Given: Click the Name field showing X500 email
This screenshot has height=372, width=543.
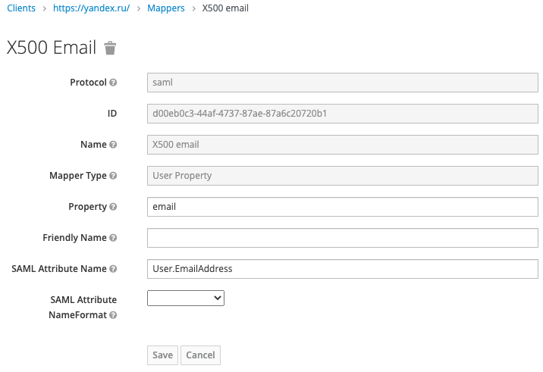Looking at the screenshot, I should coord(342,145).
